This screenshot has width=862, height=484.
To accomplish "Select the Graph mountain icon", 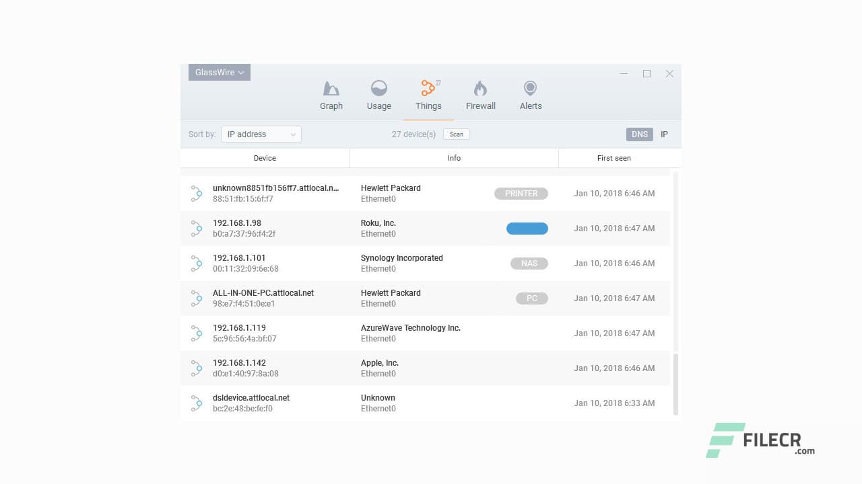I will tap(331, 88).
